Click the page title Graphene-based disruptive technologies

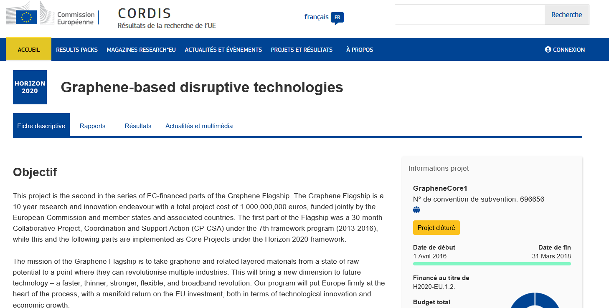point(202,87)
